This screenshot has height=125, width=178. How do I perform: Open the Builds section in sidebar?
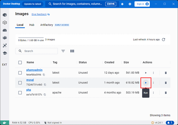click(5, 38)
